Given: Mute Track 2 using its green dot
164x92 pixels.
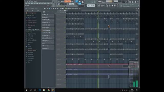Looking at the screenshot, I should (x=65, y=22).
